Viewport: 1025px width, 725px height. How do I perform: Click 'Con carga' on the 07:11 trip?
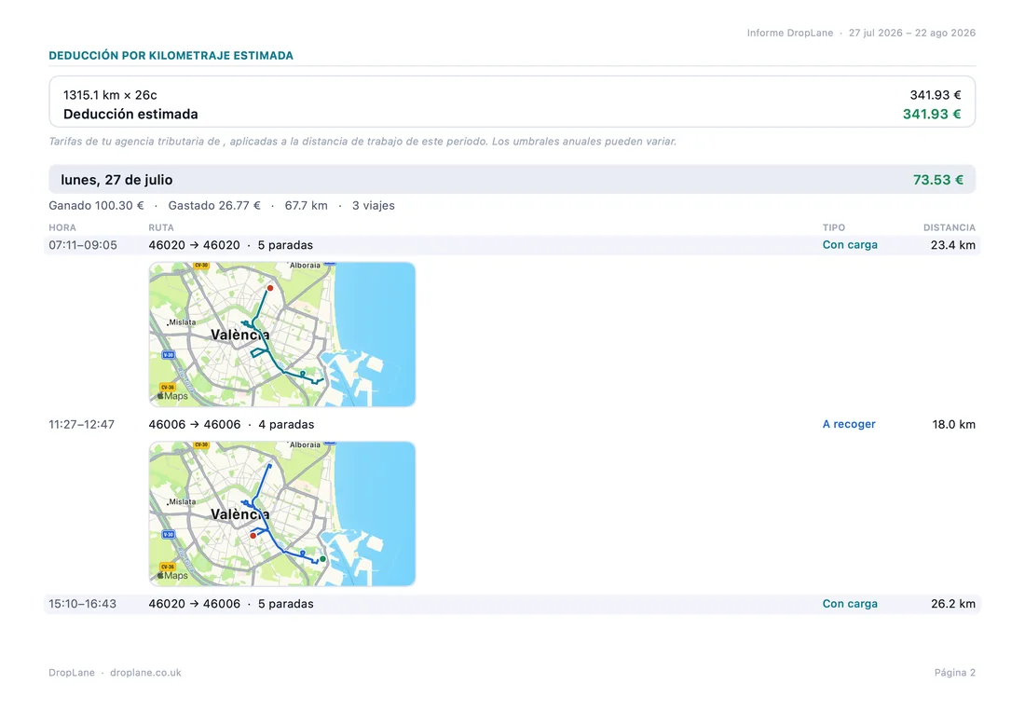point(850,244)
